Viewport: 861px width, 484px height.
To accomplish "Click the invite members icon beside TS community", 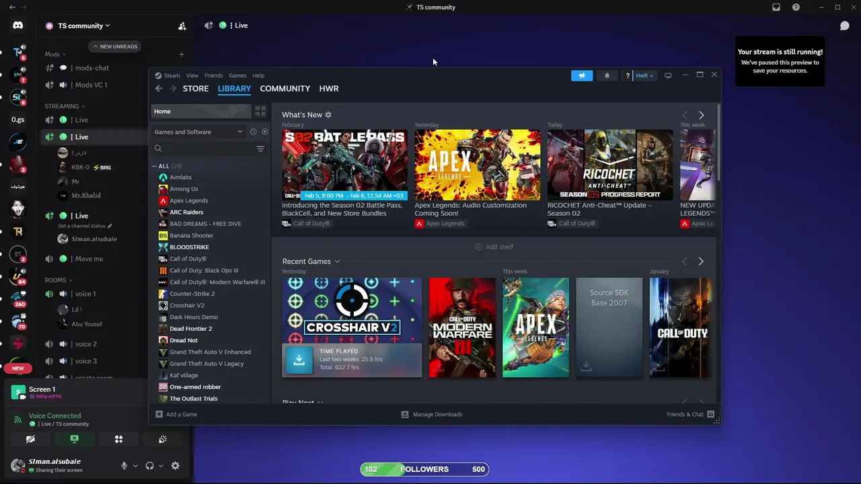I will [182, 26].
